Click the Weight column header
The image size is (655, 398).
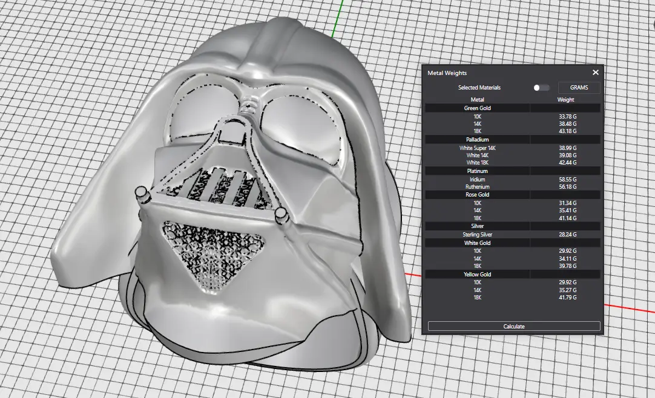click(x=565, y=100)
